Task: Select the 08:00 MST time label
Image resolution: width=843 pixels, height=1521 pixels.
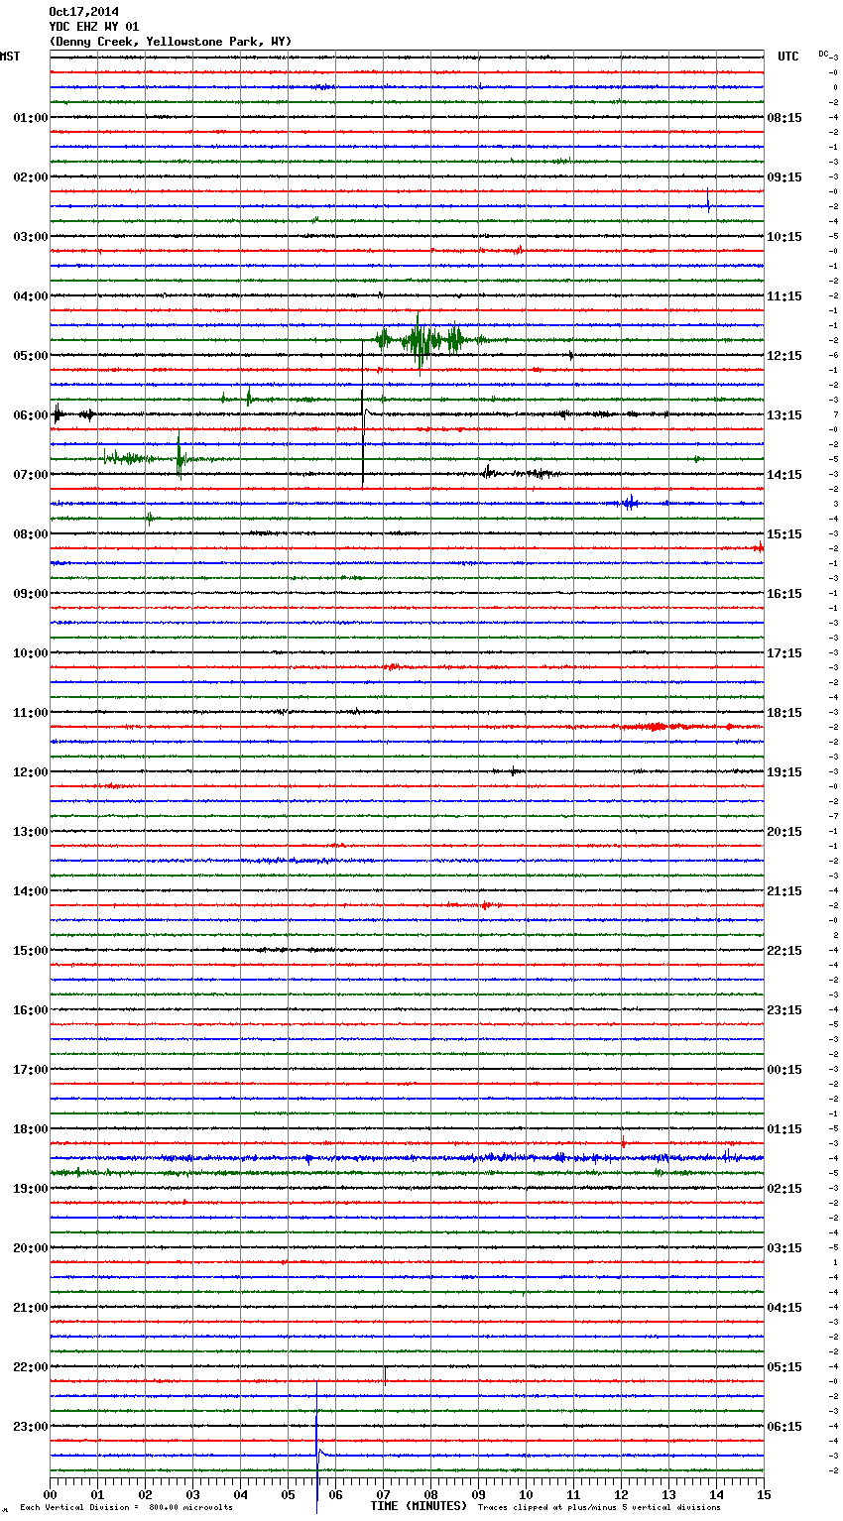Action: coord(31,534)
